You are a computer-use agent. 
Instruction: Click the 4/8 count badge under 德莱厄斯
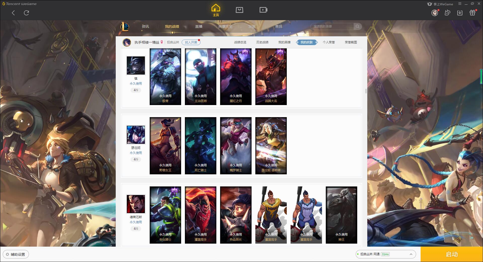136,229
